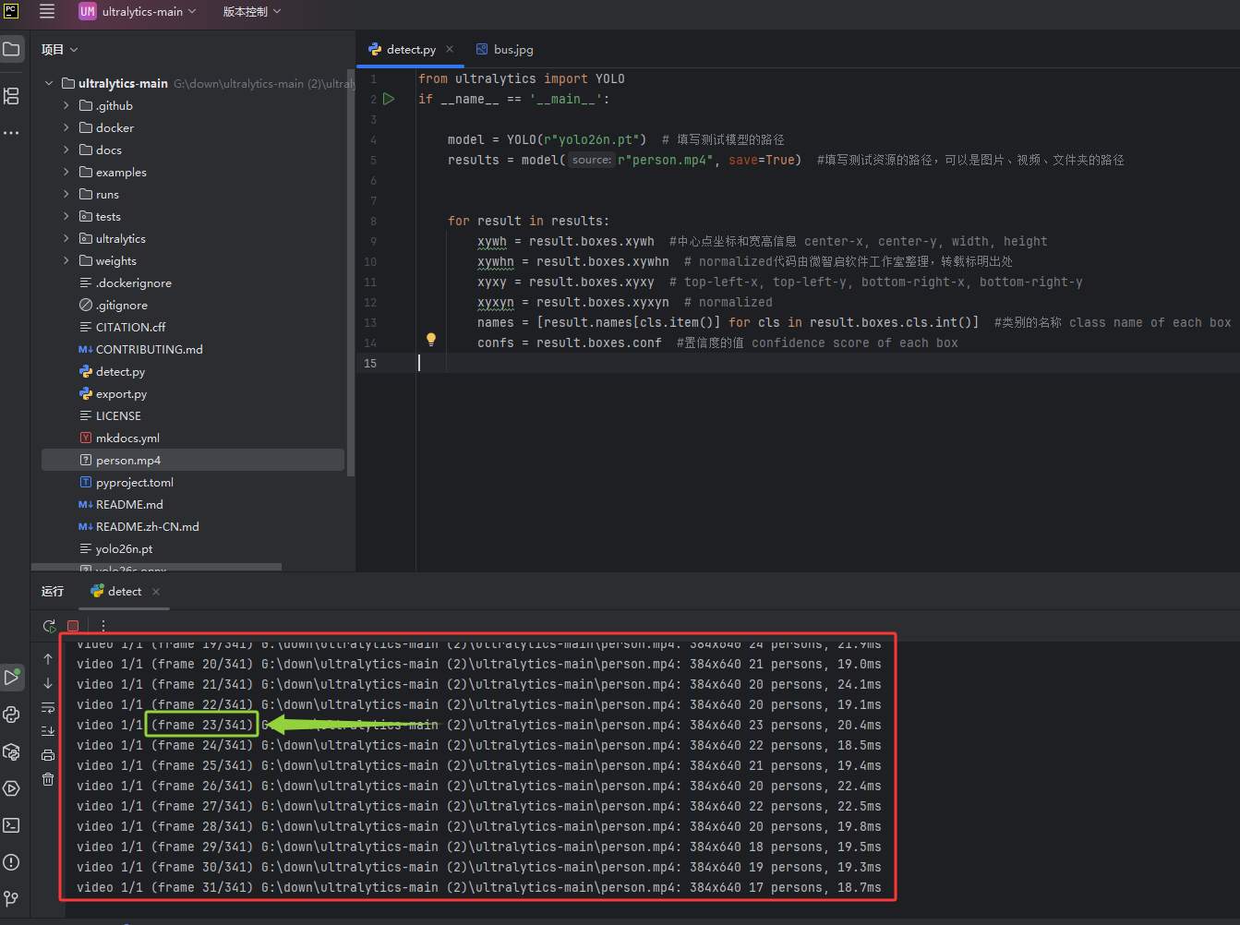Open the Problems tool window icon
Image resolution: width=1240 pixels, height=925 pixels.
point(11,862)
